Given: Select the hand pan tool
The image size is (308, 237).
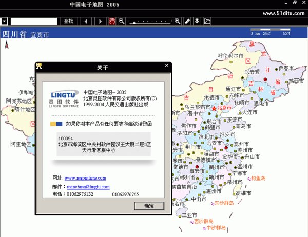Looking at the screenshot, I should point(112,21).
